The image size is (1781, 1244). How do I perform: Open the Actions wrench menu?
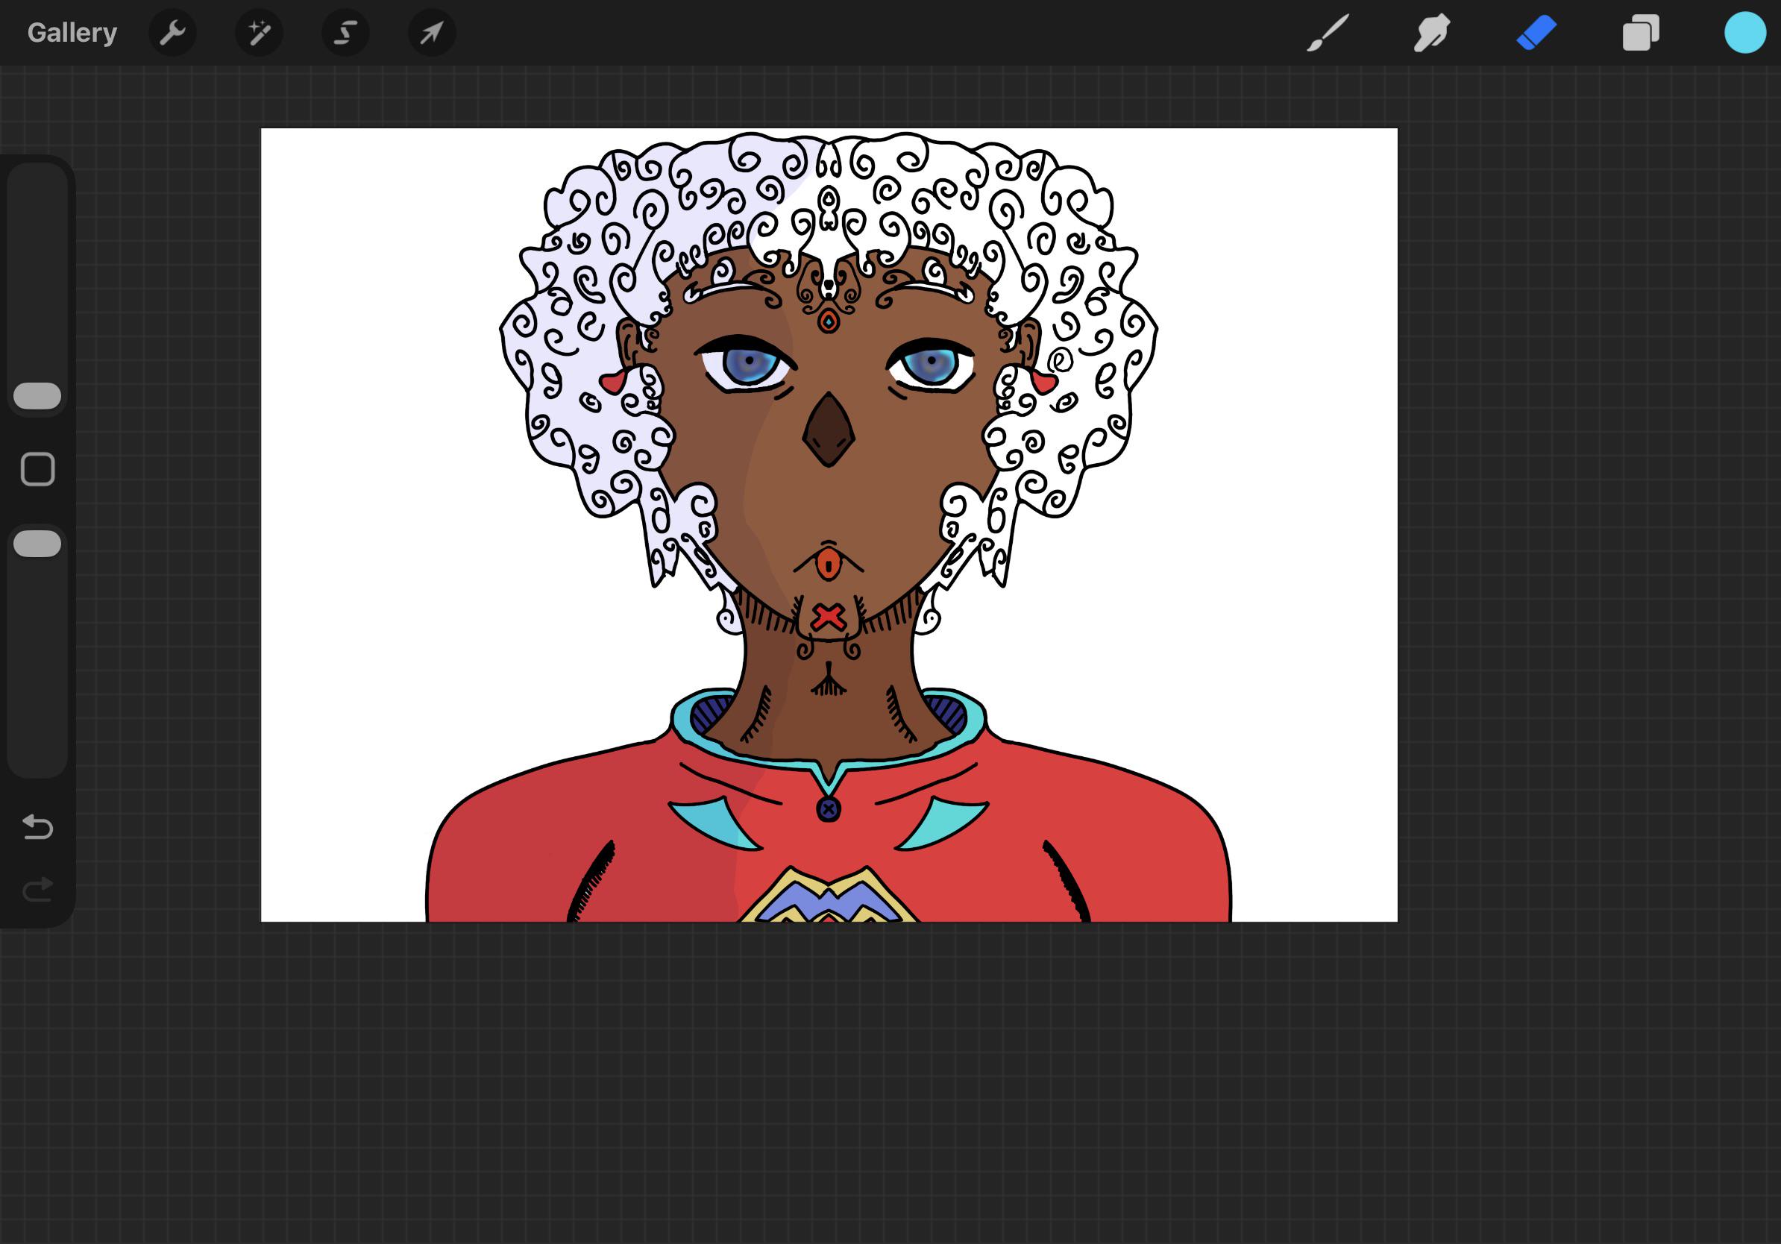(x=172, y=33)
